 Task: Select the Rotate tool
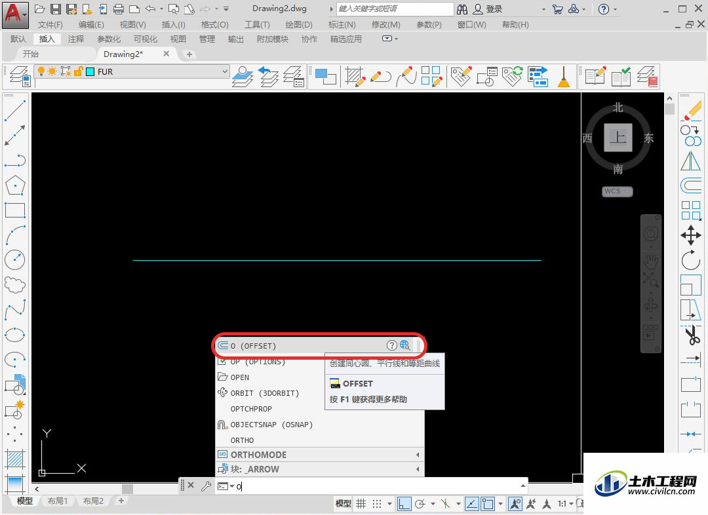(x=691, y=260)
